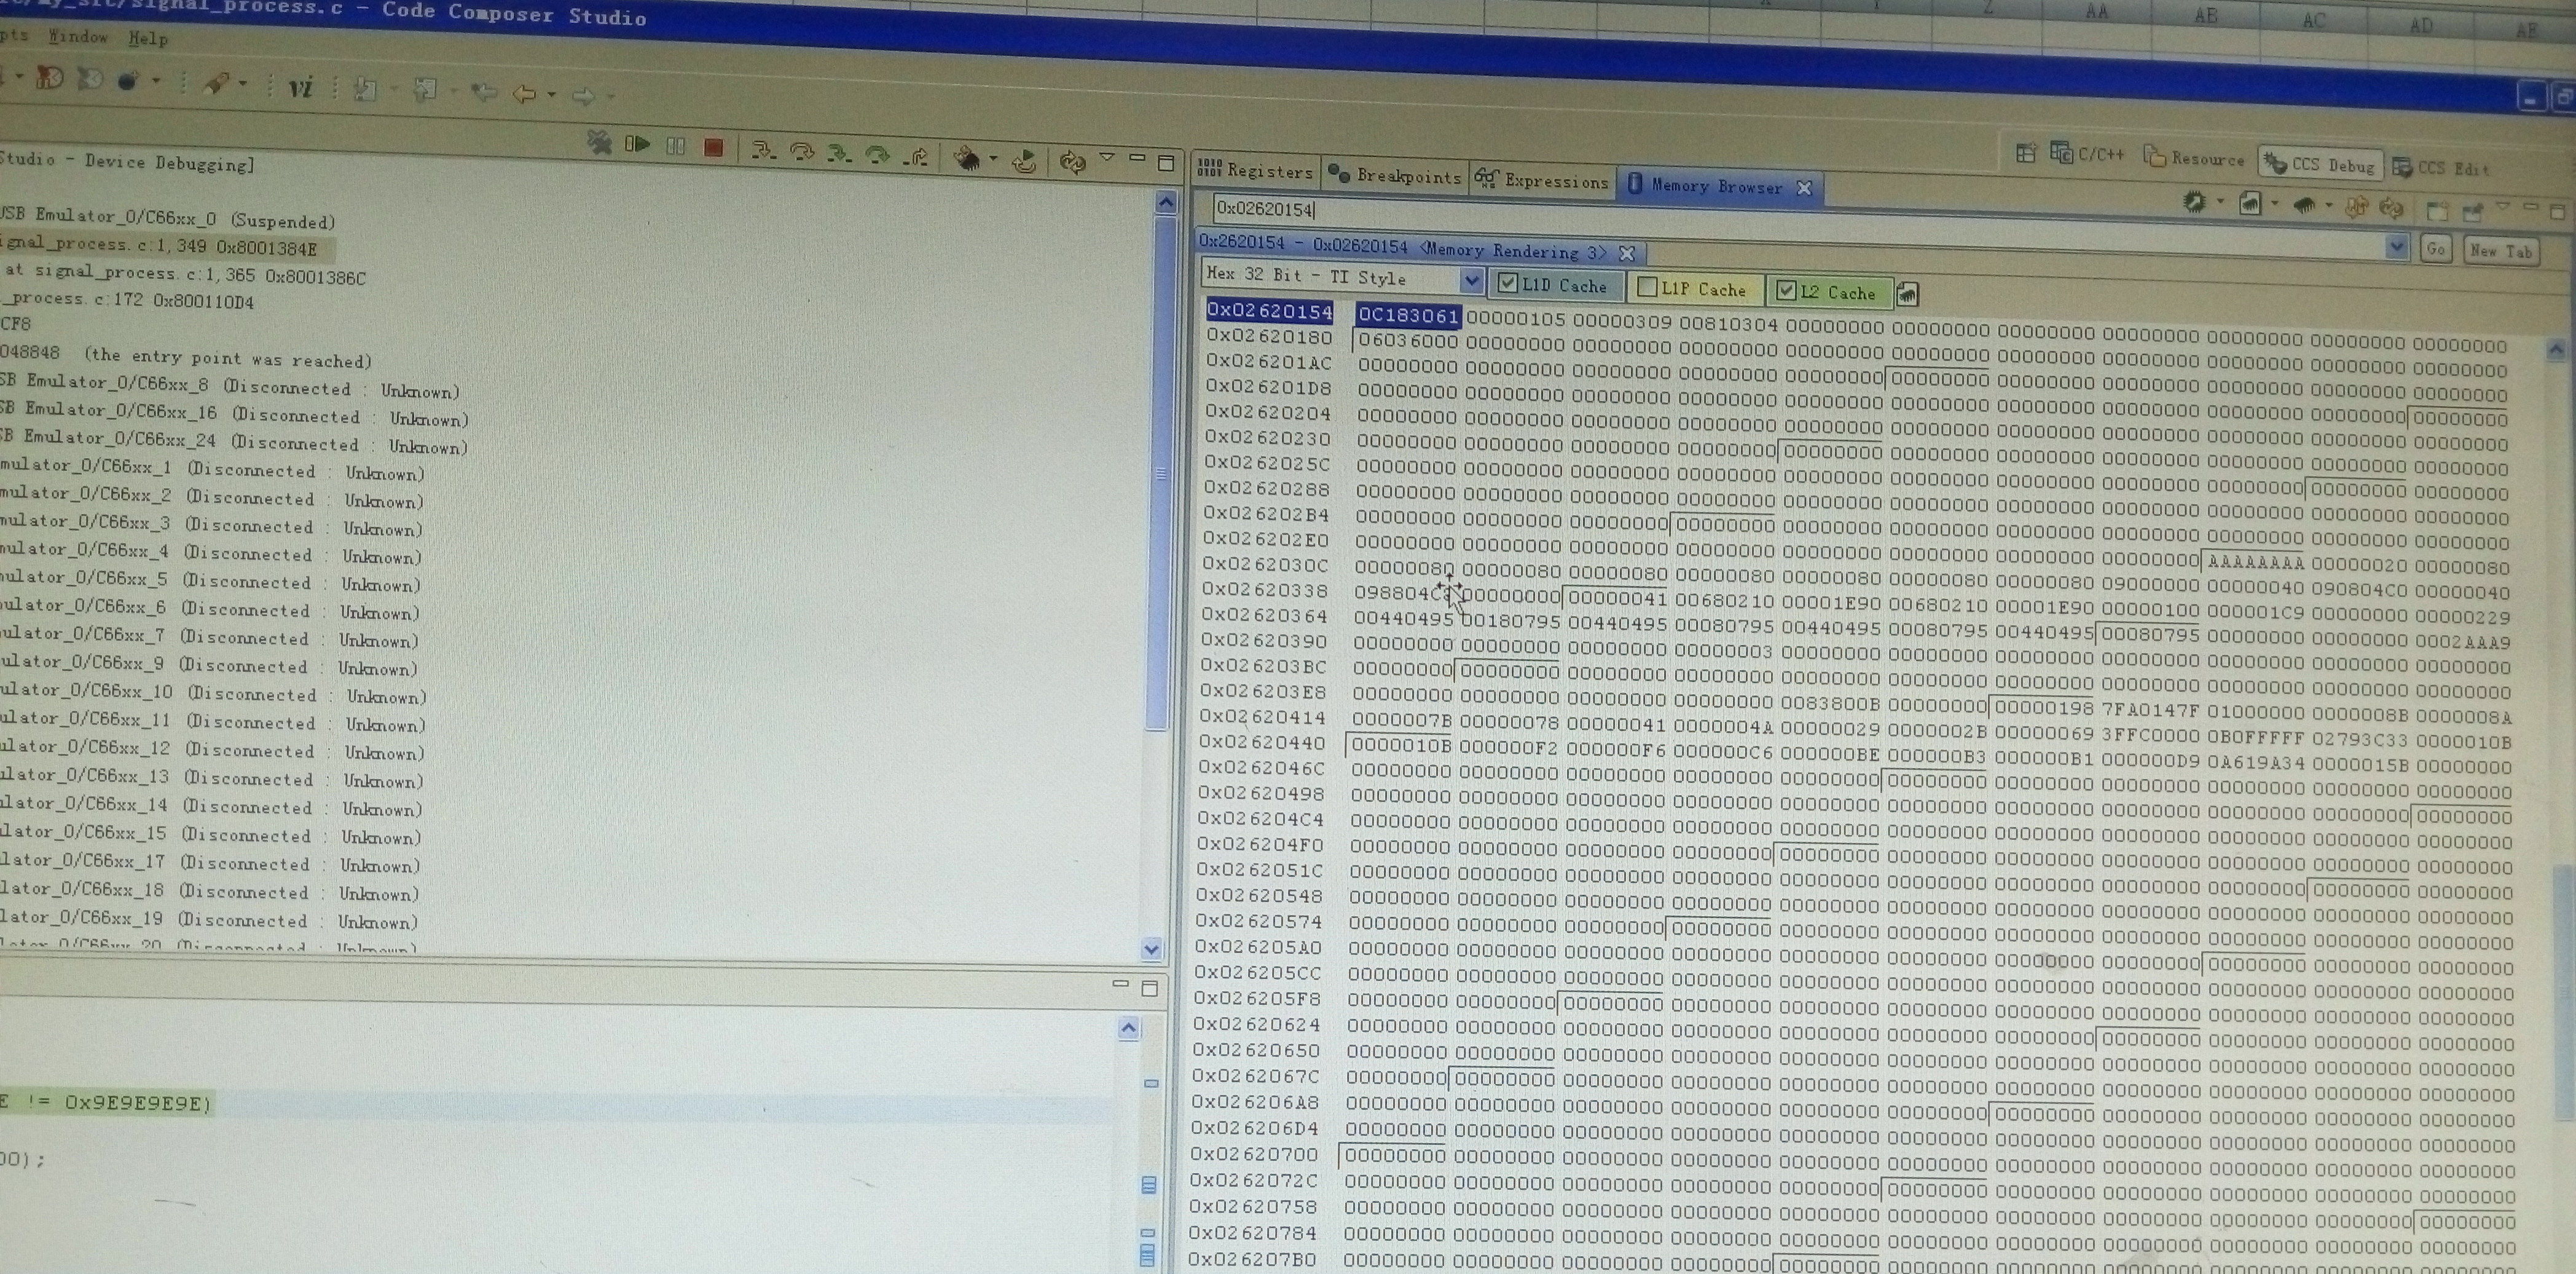Enable the L1P Cache checkbox
This screenshot has height=1274, width=2576.
click(x=1647, y=288)
